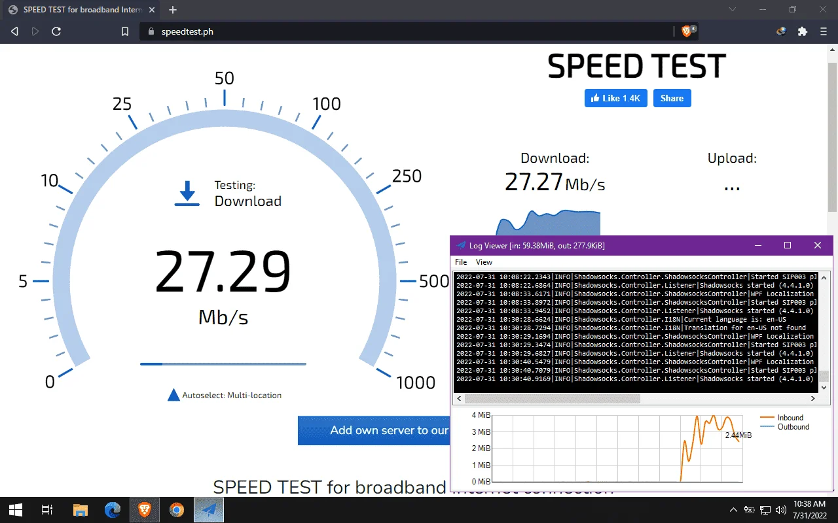Open the browser extensions puzzle icon
This screenshot has width=838, height=523.
coord(803,31)
